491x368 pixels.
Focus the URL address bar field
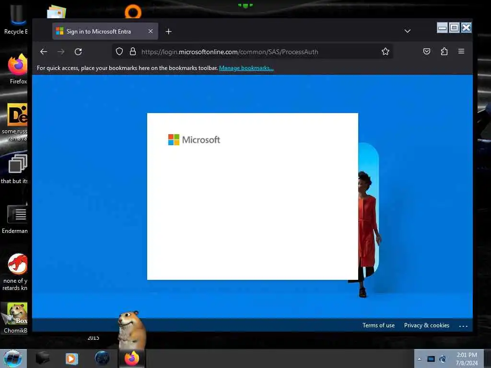(252, 52)
